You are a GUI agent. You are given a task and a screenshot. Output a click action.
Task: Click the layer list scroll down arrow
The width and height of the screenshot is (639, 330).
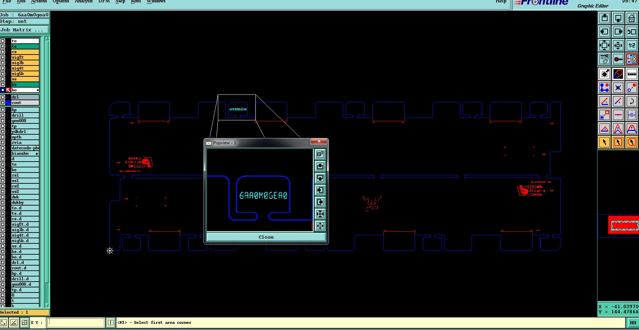pyautogui.click(x=47, y=305)
